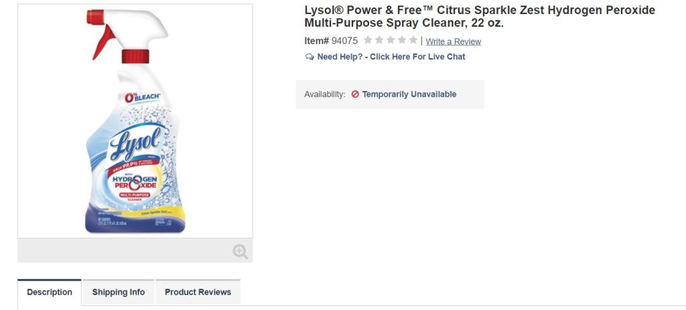Click the red unavailable status icon
This screenshot has width=686, height=310.
point(355,94)
